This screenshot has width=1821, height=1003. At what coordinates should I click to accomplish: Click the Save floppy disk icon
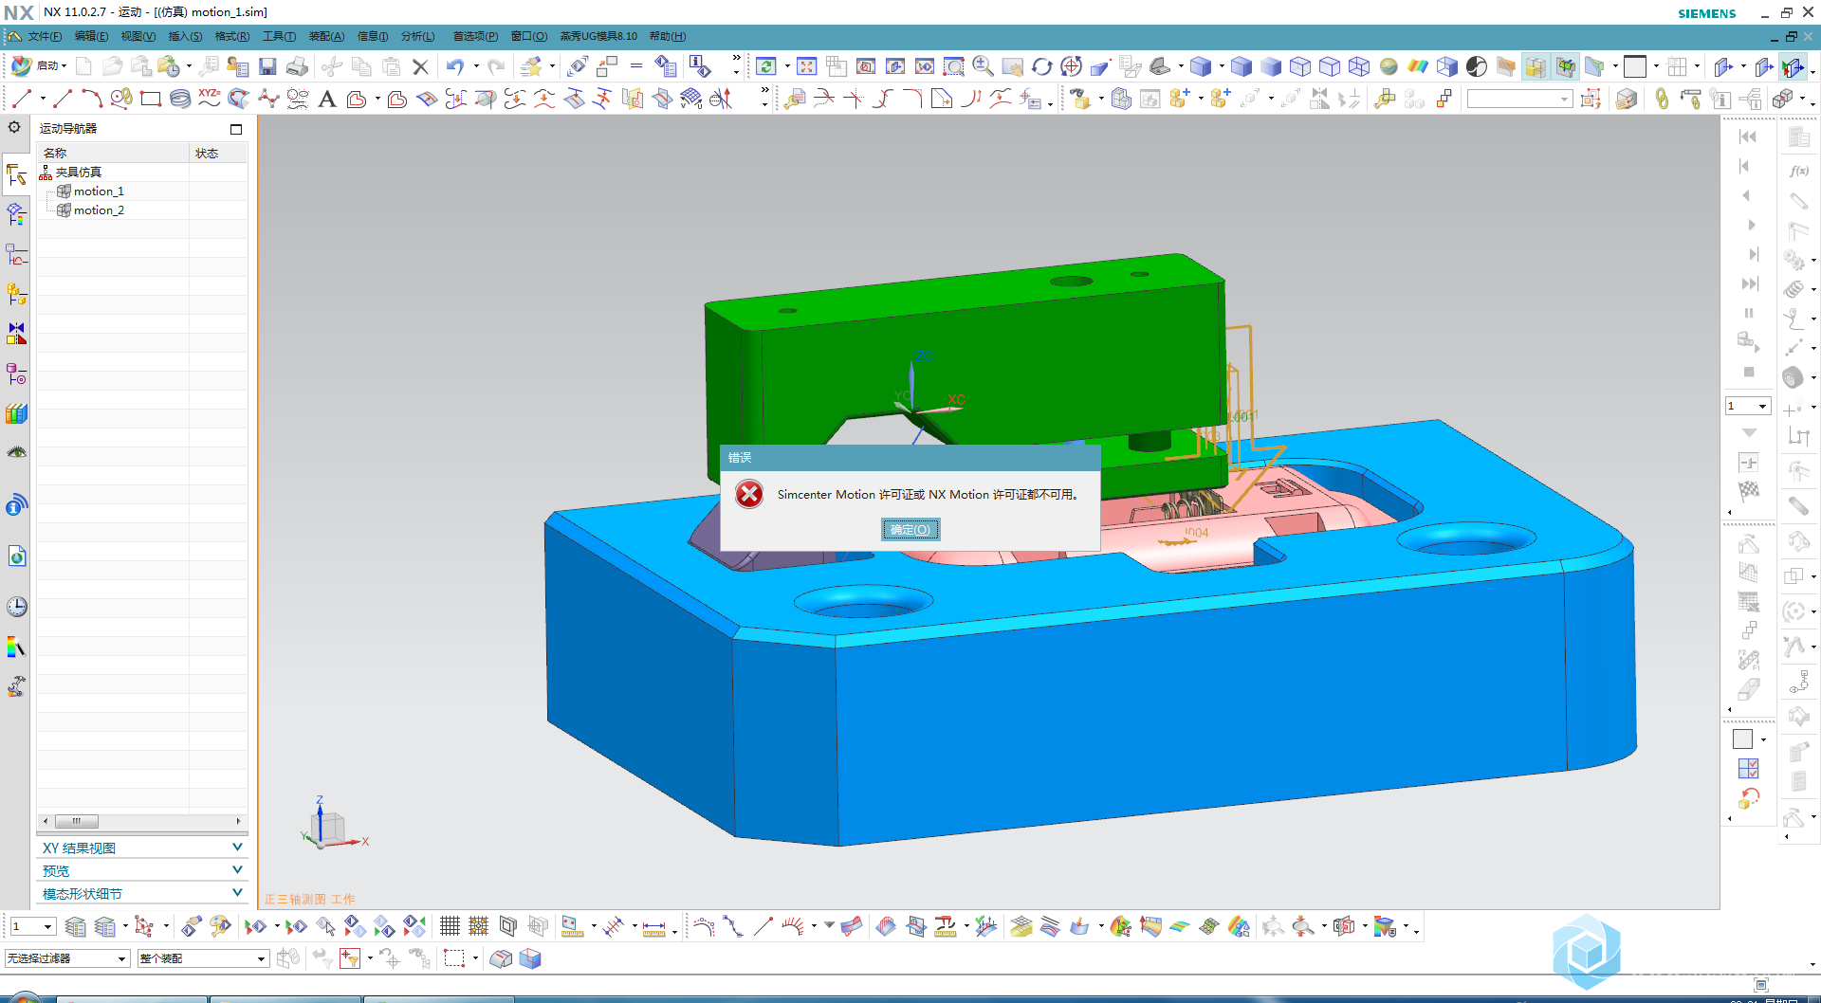click(267, 66)
